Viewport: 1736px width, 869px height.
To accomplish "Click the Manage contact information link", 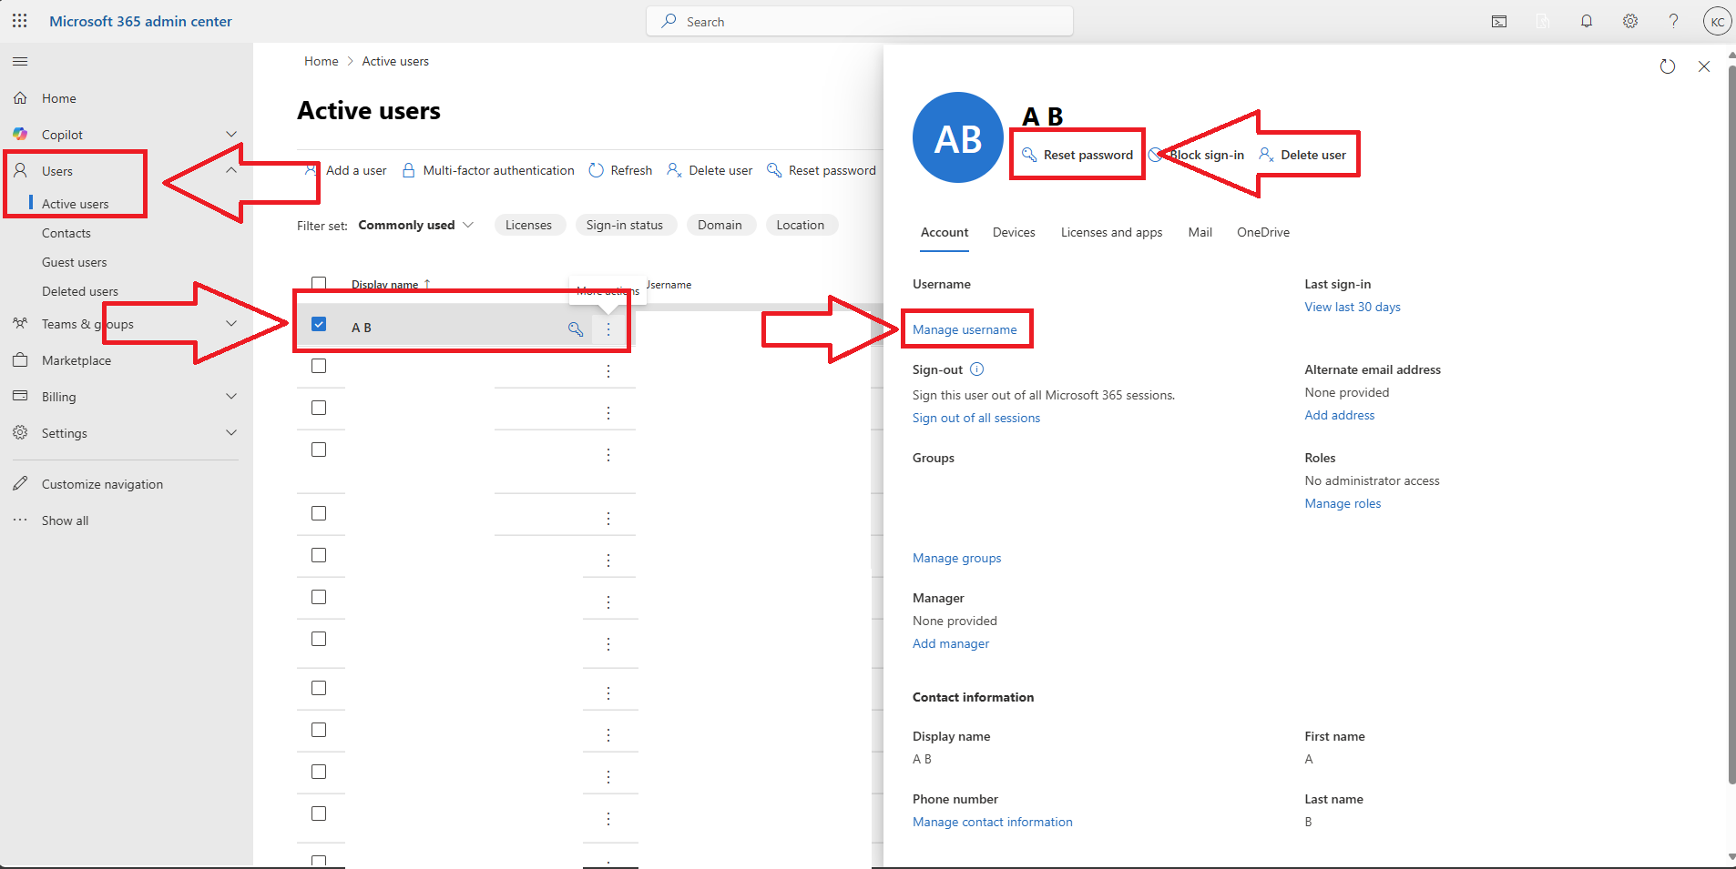I will (993, 822).
